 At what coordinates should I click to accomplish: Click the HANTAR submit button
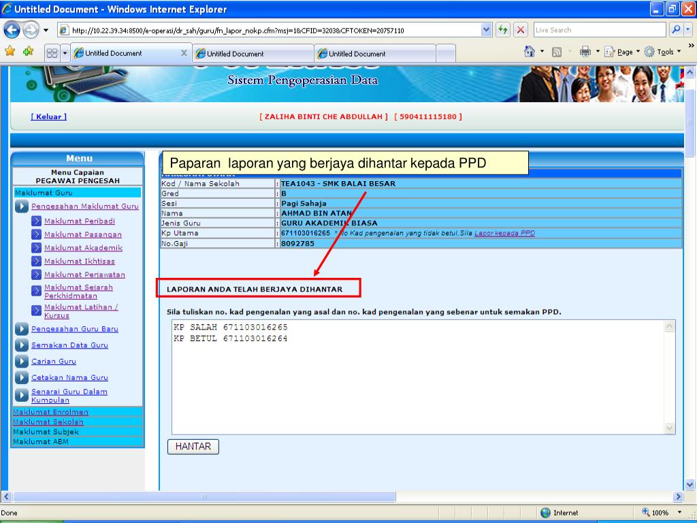coord(193,447)
